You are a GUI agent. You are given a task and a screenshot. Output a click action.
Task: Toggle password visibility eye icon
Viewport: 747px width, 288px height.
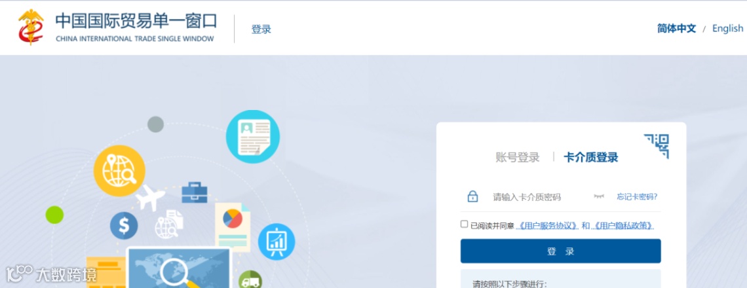[599, 196]
